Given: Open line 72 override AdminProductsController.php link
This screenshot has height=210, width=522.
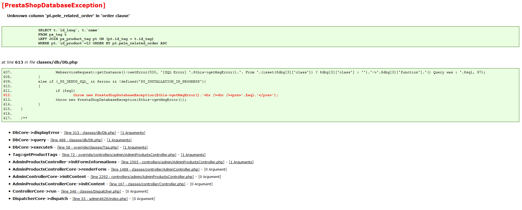Looking at the screenshot, I should [x=119, y=155].
